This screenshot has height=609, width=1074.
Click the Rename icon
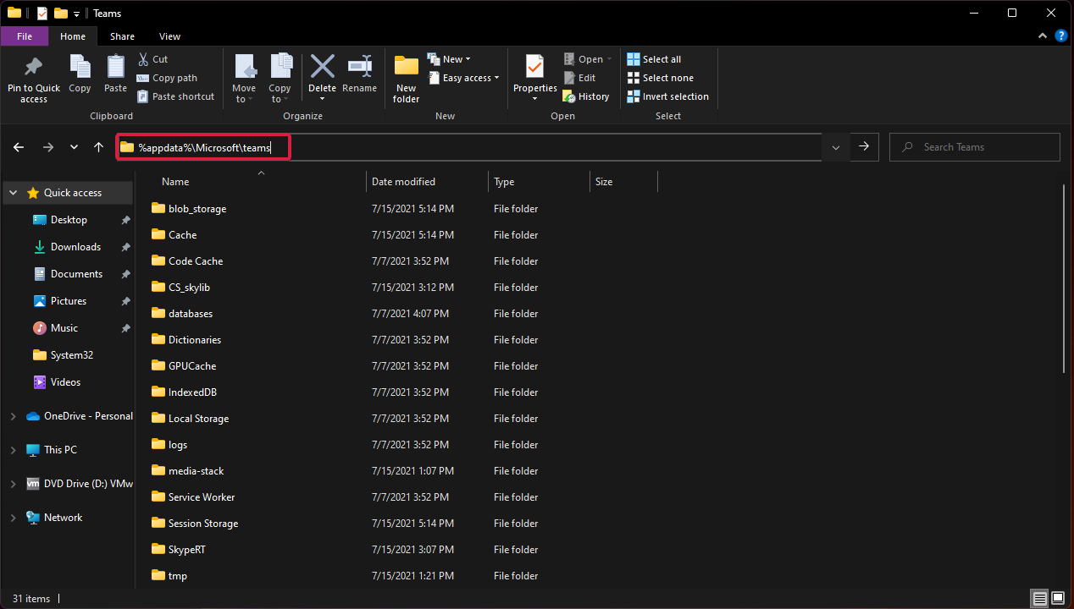click(x=360, y=66)
